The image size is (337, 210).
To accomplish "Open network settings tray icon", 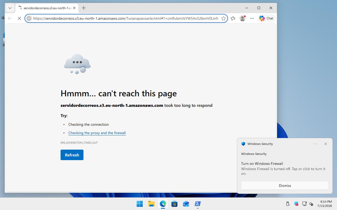I will (x=304, y=204).
